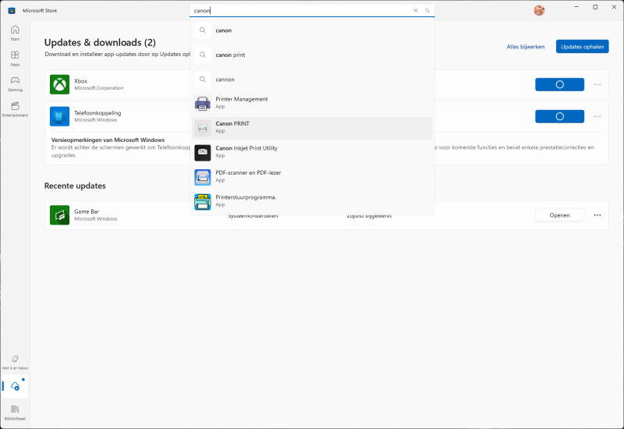
Task: Open the Entertainment section in sidebar
Action: click(x=15, y=108)
